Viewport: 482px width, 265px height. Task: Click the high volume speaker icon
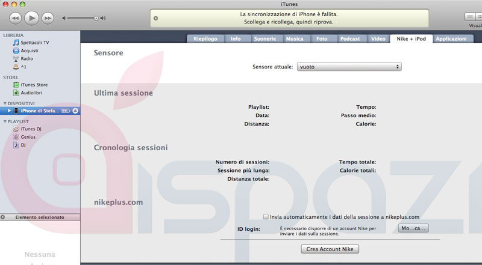[x=103, y=18]
